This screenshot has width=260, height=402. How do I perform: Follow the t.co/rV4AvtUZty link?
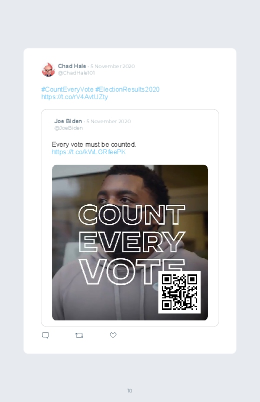point(74,97)
